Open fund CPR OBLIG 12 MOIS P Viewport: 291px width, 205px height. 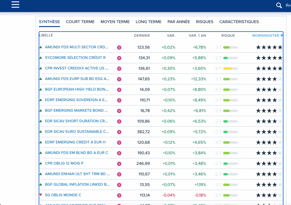coord(64,163)
